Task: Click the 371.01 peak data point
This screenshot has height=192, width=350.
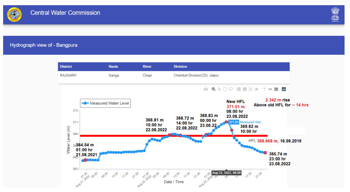Action: (x=226, y=122)
